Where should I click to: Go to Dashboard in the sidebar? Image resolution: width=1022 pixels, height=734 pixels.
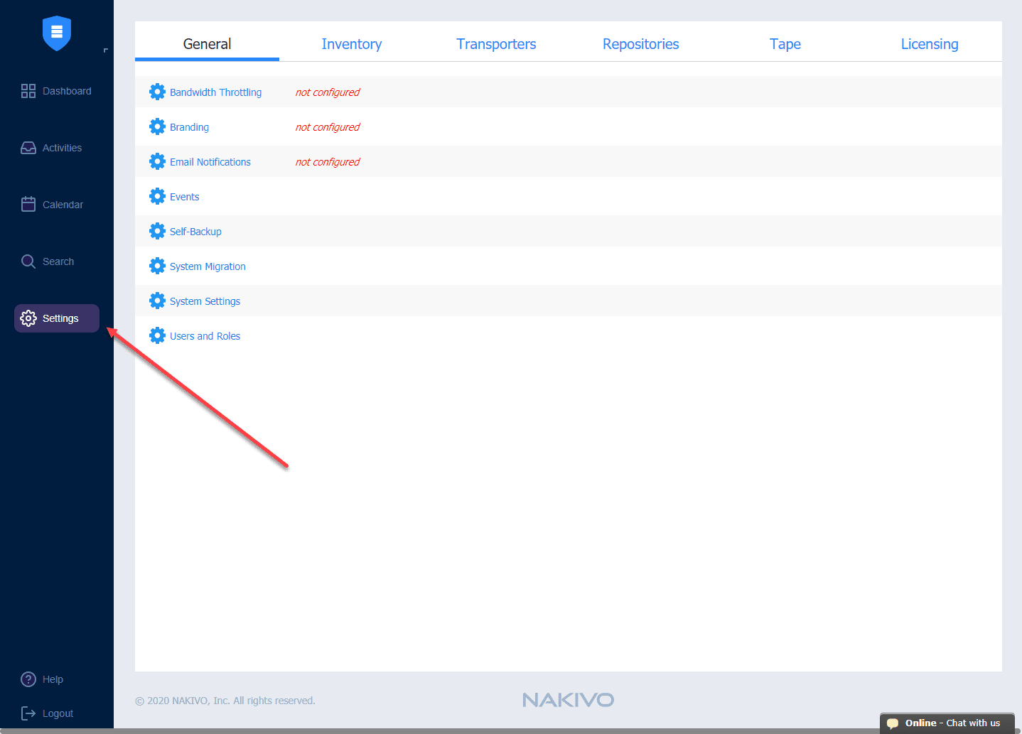tap(57, 91)
